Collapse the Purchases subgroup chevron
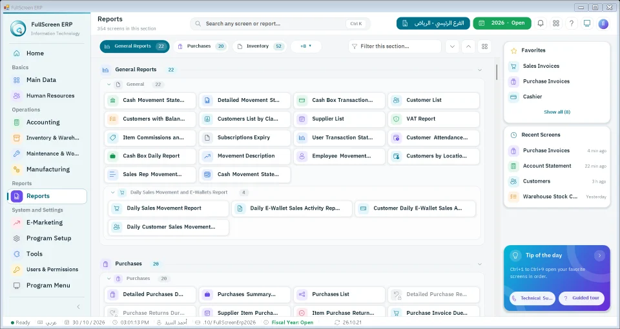The image size is (620, 329). click(108, 279)
